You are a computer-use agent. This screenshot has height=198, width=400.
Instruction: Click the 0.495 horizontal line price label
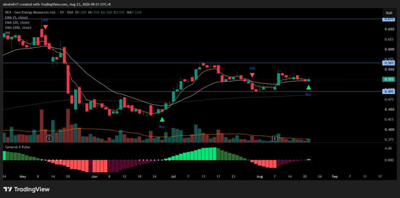coord(388,91)
